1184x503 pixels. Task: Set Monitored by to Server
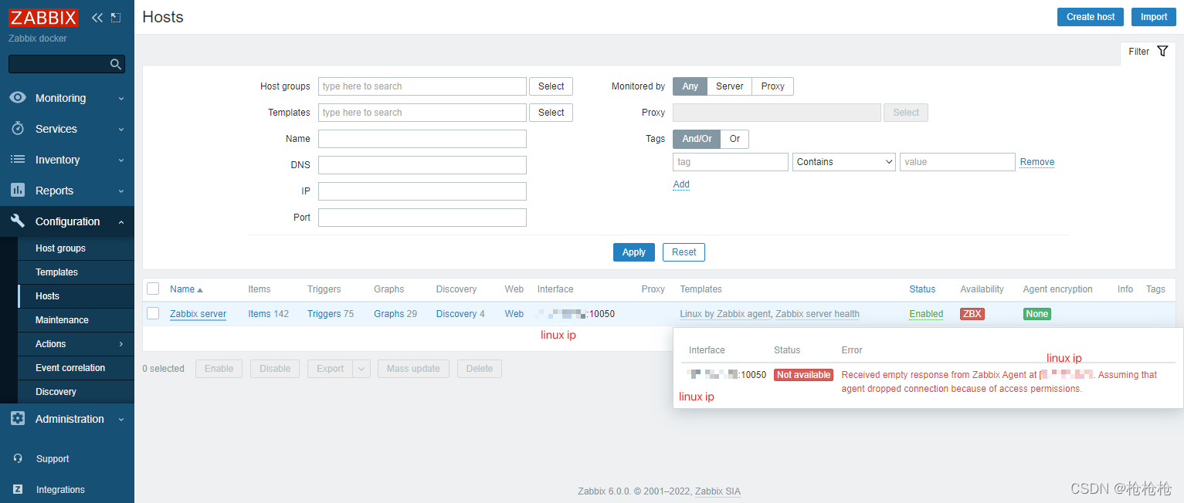[x=730, y=86]
